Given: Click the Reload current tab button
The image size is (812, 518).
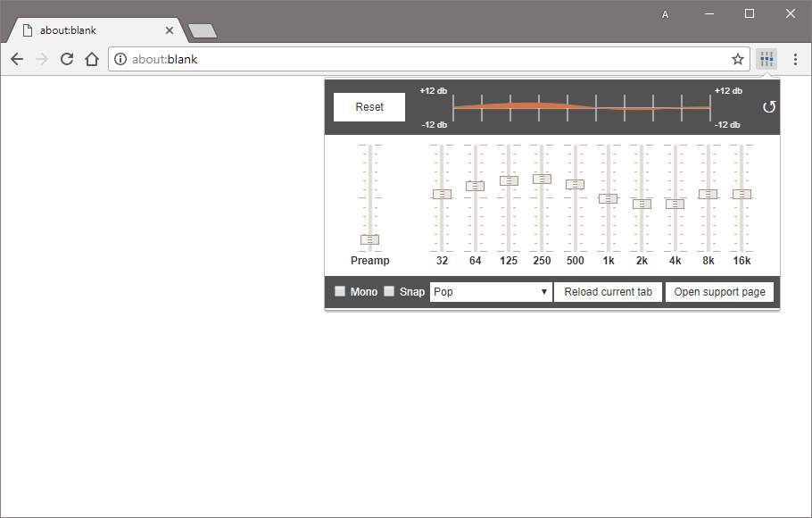Looking at the screenshot, I should tap(608, 291).
